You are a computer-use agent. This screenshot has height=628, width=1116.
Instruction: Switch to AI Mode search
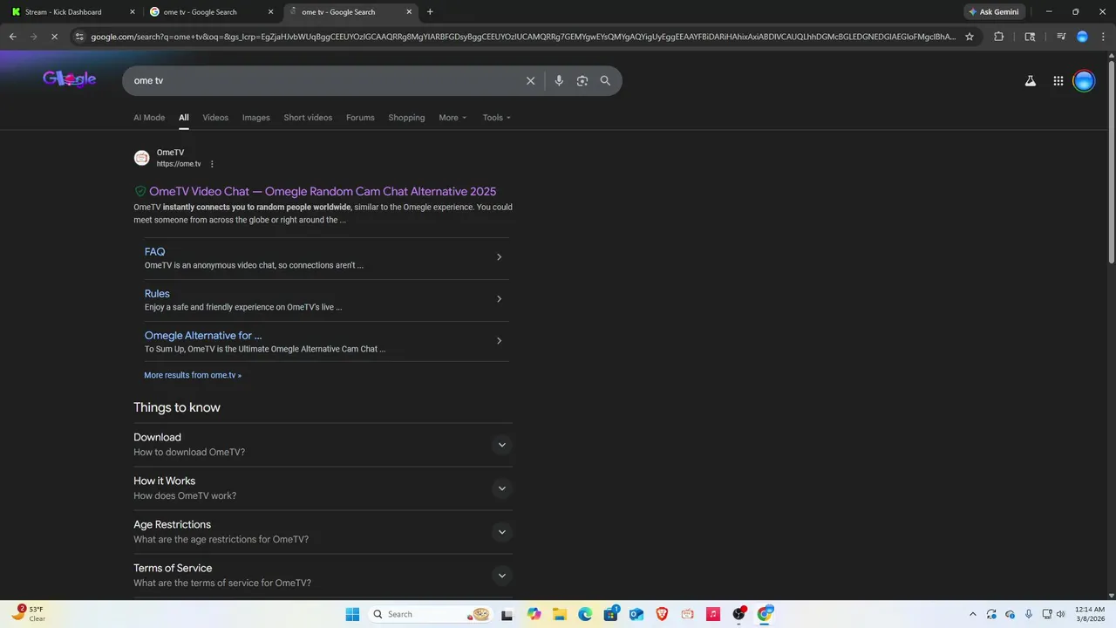click(149, 118)
